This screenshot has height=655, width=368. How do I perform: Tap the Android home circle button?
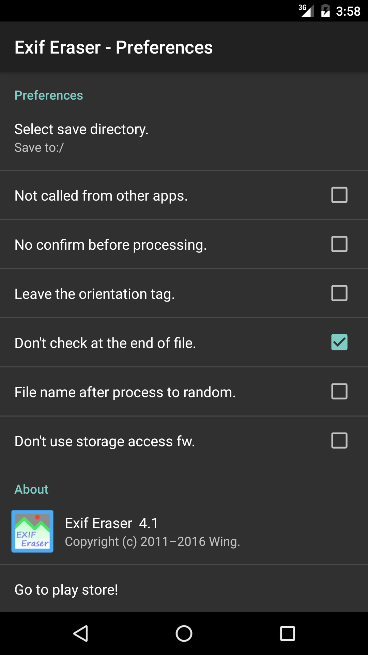click(x=184, y=634)
